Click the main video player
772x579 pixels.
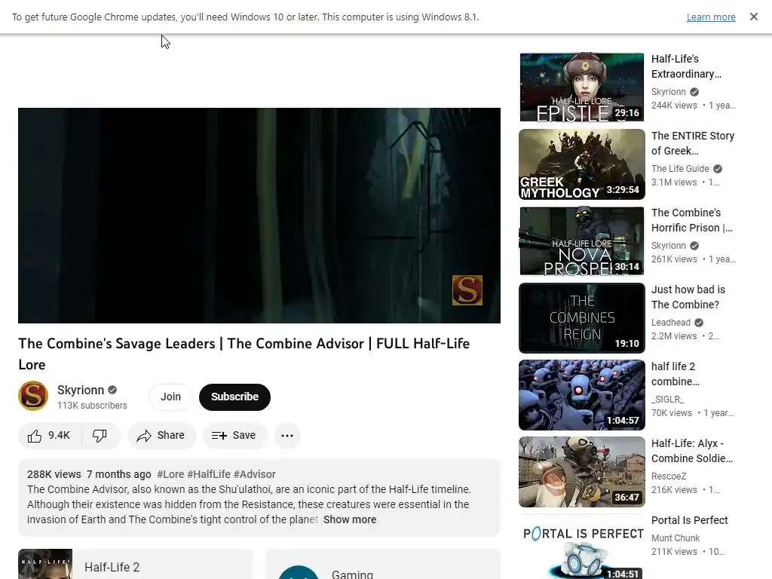(x=259, y=216)
